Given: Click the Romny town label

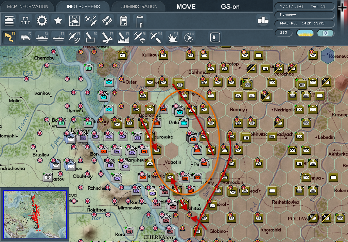Looking at the screenshot, I should pyautogui.click(x=237, y=110).
